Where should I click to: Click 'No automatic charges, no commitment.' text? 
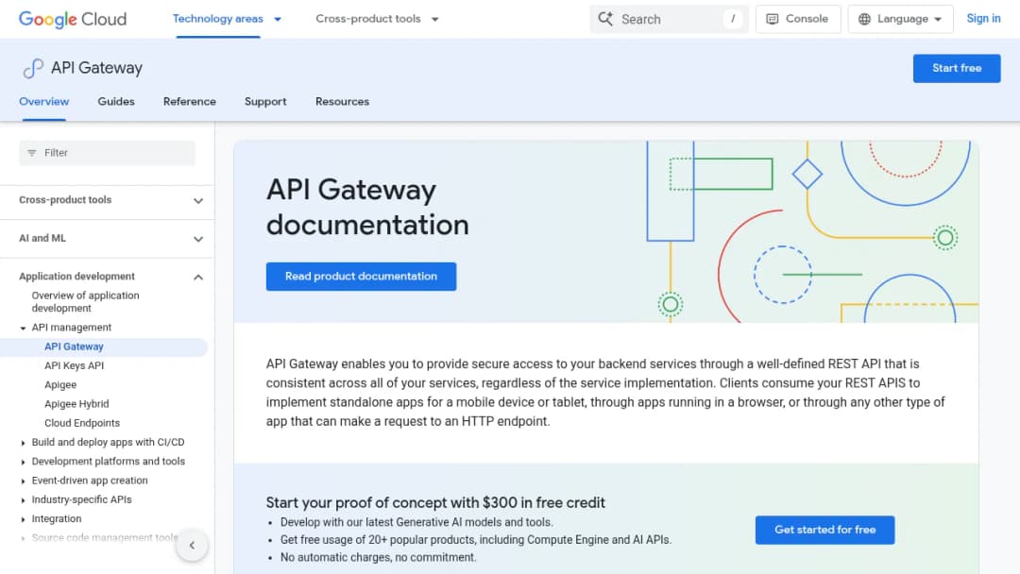(x=378, y=557)
